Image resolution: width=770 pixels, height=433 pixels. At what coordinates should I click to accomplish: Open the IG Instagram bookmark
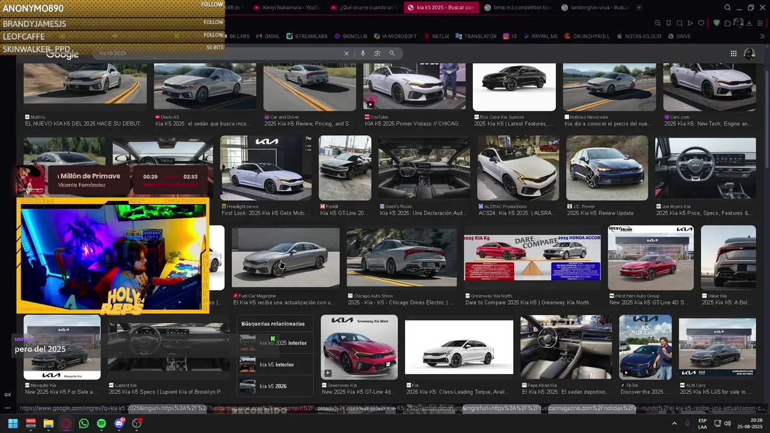click(510, 36)
